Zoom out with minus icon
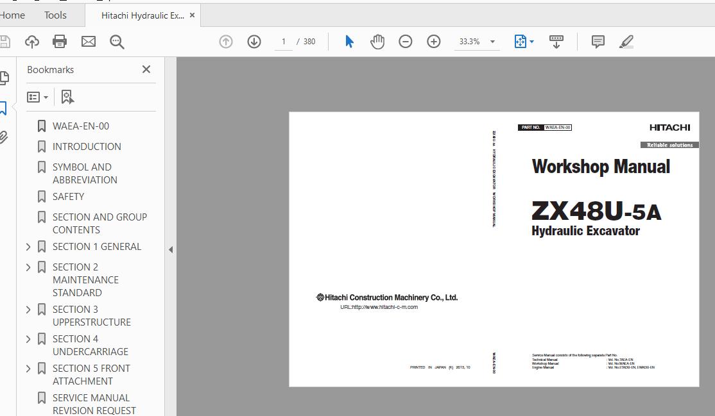 [x=406, y=42]
